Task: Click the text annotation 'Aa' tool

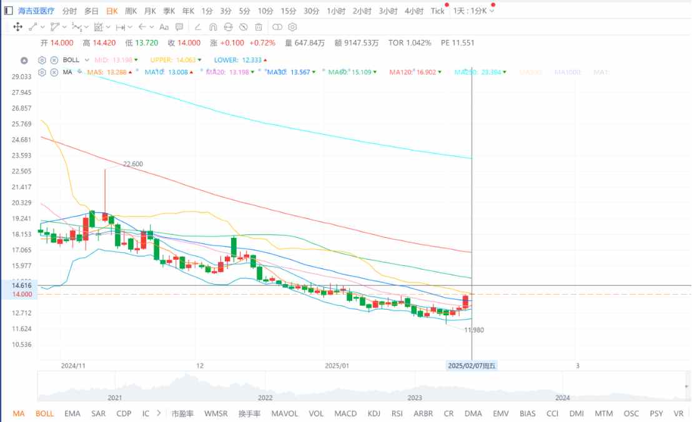Action: 164,27
